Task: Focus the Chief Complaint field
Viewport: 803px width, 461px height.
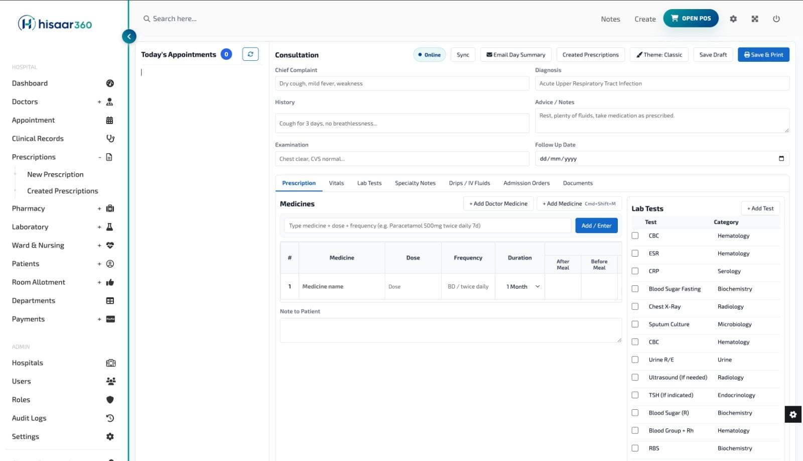Action: click(402, 83)
